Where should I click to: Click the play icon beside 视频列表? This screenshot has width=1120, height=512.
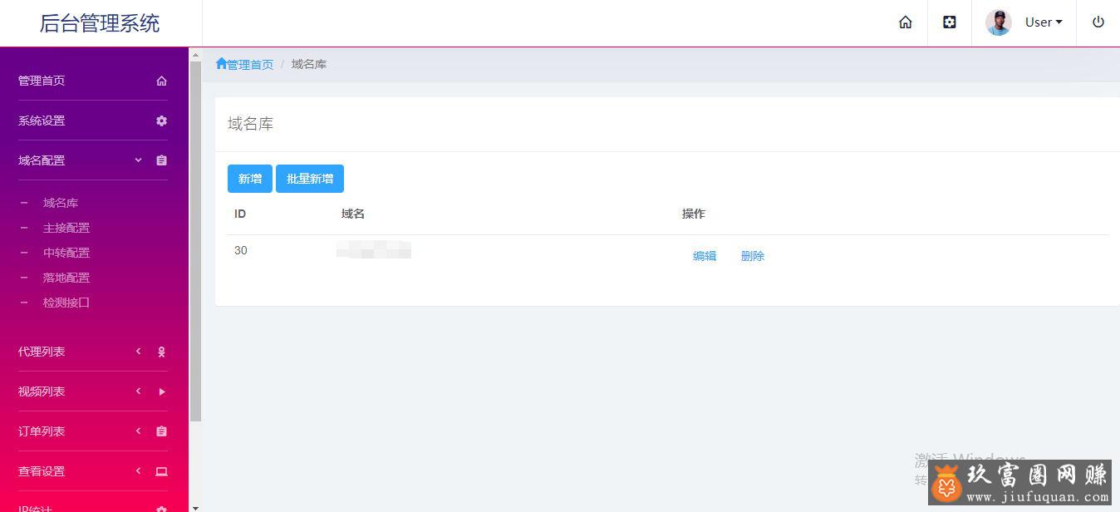click(161, 391)
